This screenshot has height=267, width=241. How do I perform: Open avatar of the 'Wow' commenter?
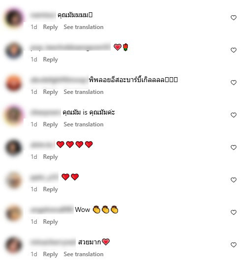tap(14, 213)
